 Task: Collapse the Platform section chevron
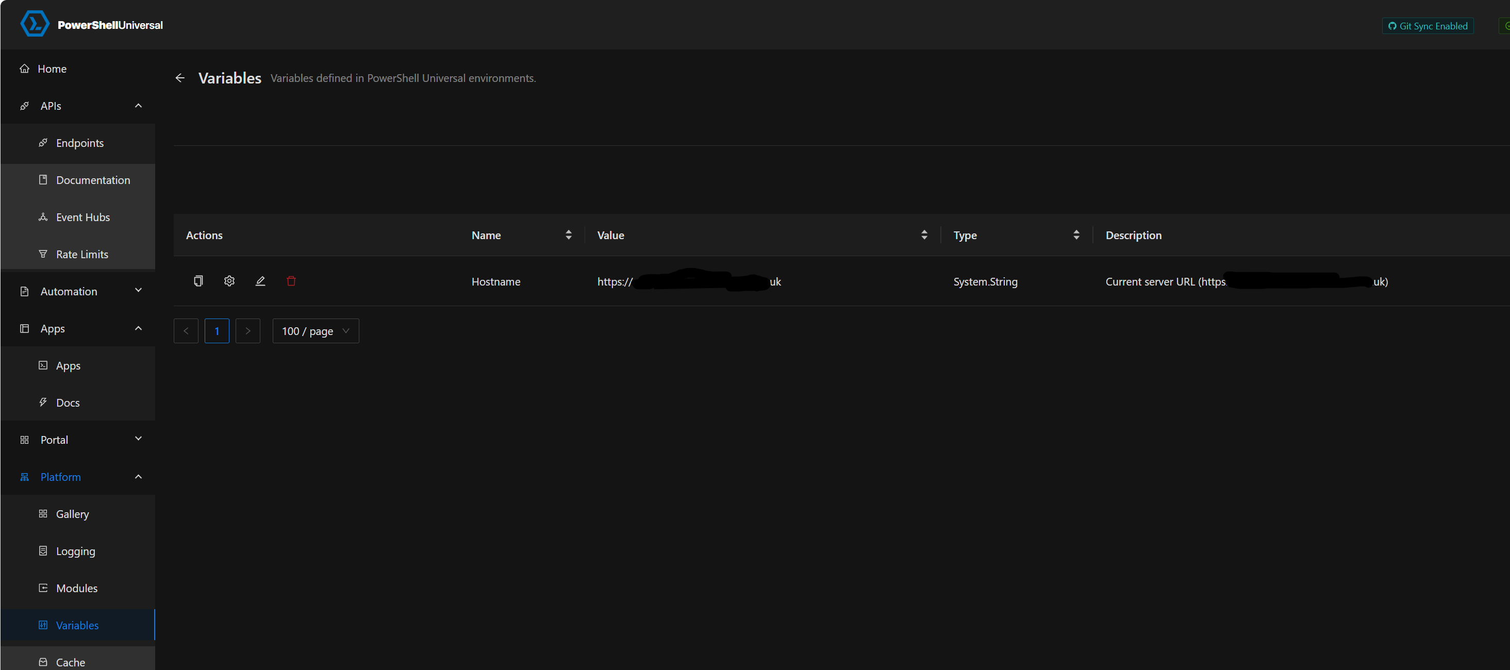[x=138, y=477]
